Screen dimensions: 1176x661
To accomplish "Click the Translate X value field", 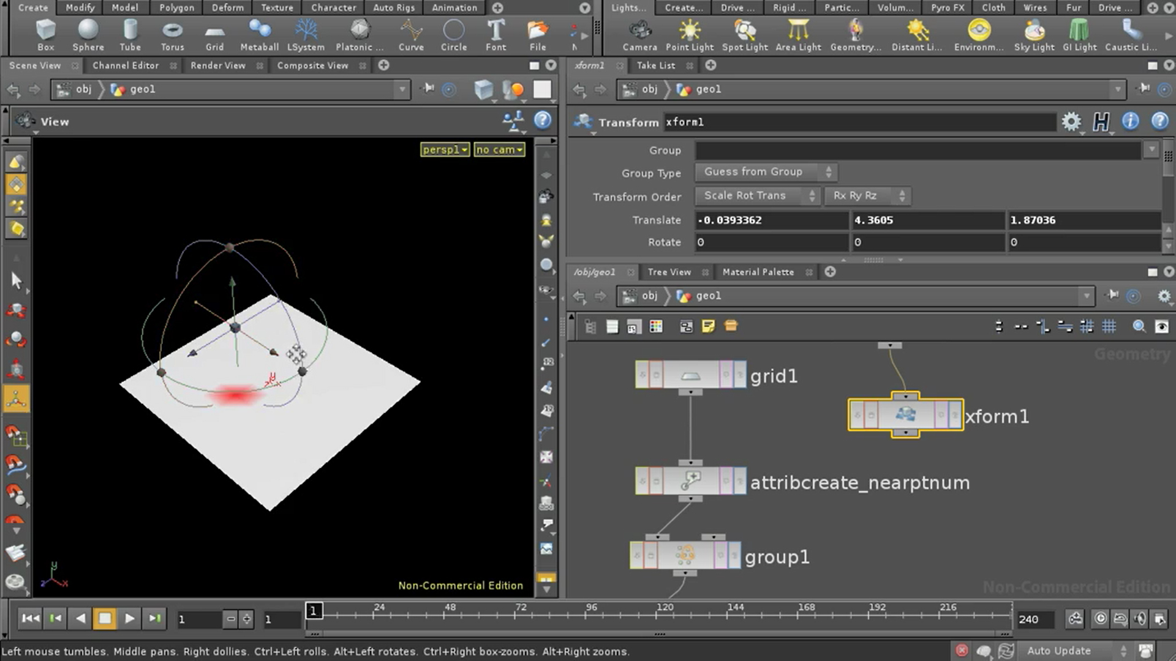I will click(771, 220).
